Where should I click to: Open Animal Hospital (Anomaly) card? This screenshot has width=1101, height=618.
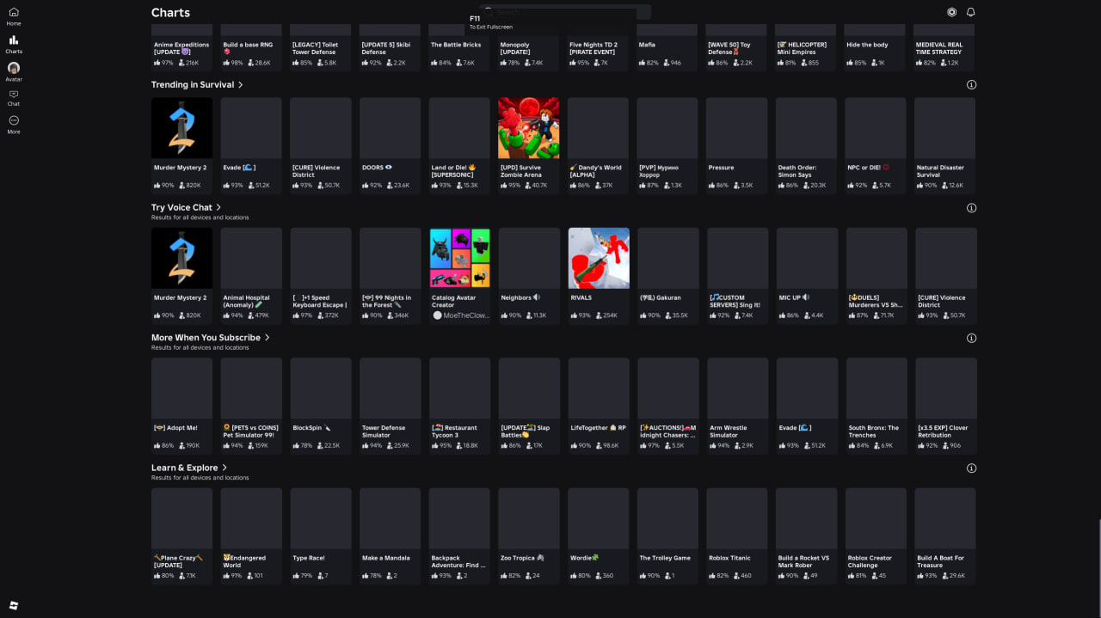point(251,276)
